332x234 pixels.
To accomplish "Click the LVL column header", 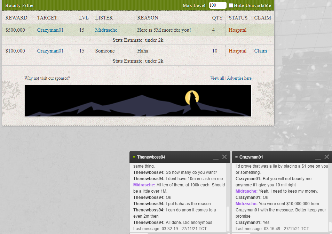I will tap(84, 18).
